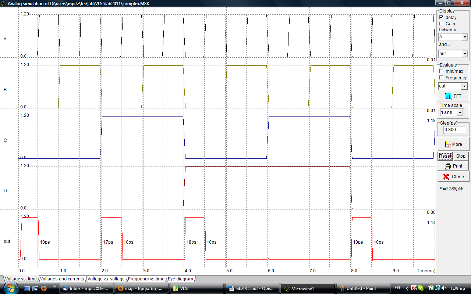Click the signal D label

click(x=5, y=191)
